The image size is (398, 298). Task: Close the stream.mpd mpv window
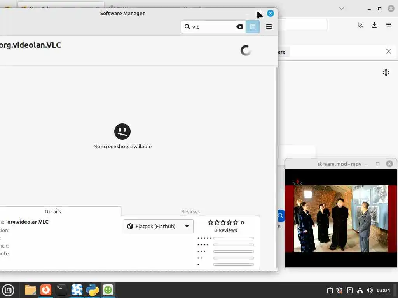pos(389,164)
